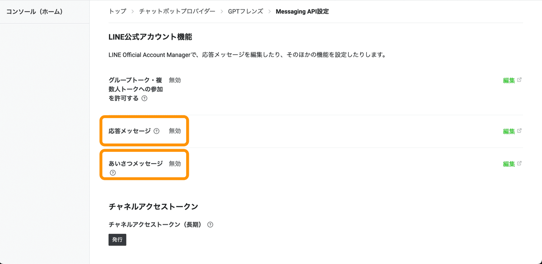This screenshot has width=542, height=264.
Task: Click the 発行 button to issue a token
Action: point(117,240)
